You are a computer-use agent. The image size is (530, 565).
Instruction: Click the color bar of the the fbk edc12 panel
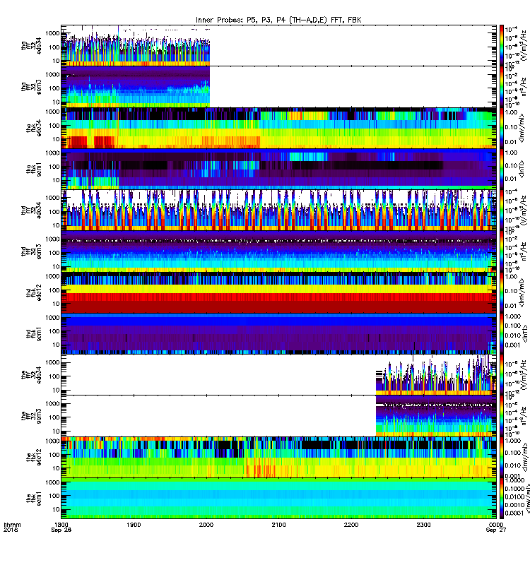[x=502, y=457]
